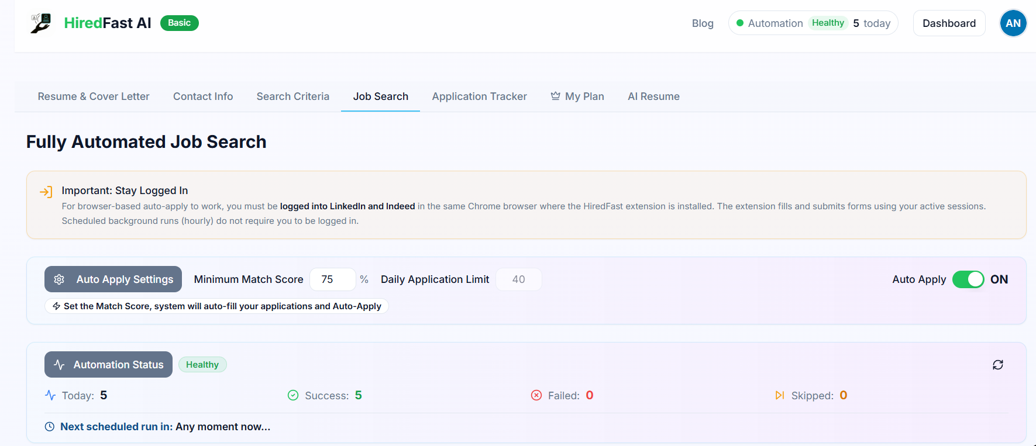The image size is (1036, 446).
Task: Click the "Important: Stay Logged In" heading
Action: (125, 191)
